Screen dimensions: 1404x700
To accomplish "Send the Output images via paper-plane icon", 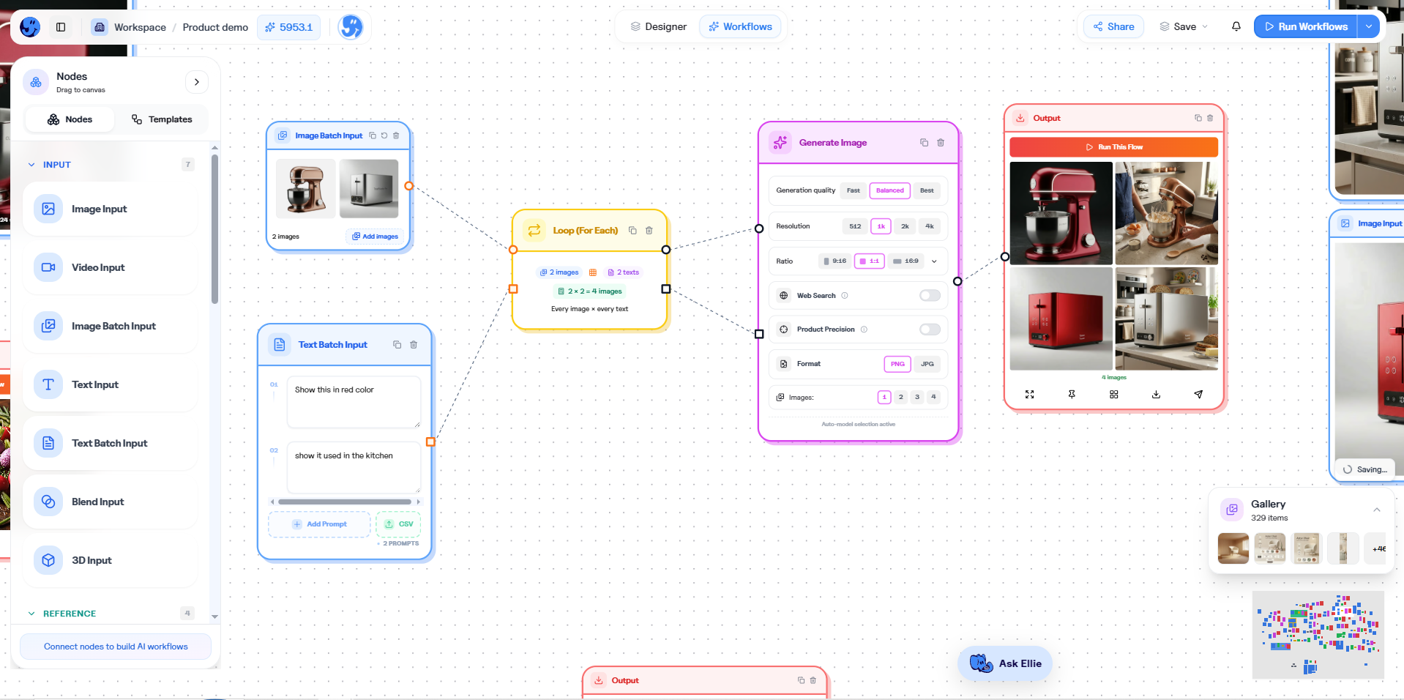I will 1198,394.
